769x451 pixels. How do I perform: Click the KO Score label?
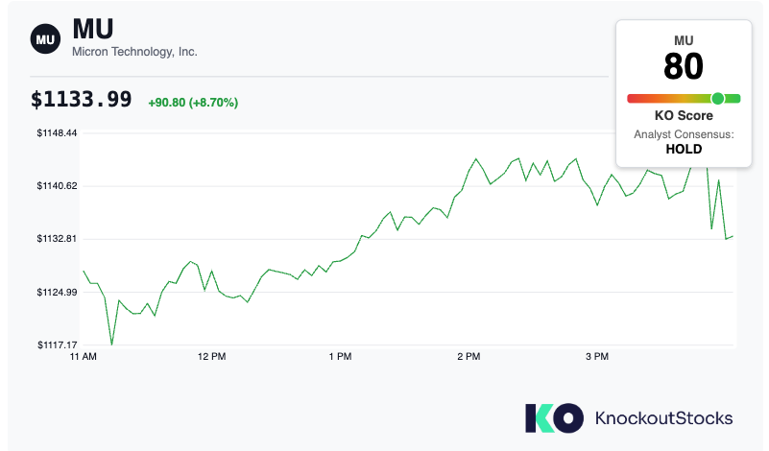pyautogui.click(x=684, y=116)
